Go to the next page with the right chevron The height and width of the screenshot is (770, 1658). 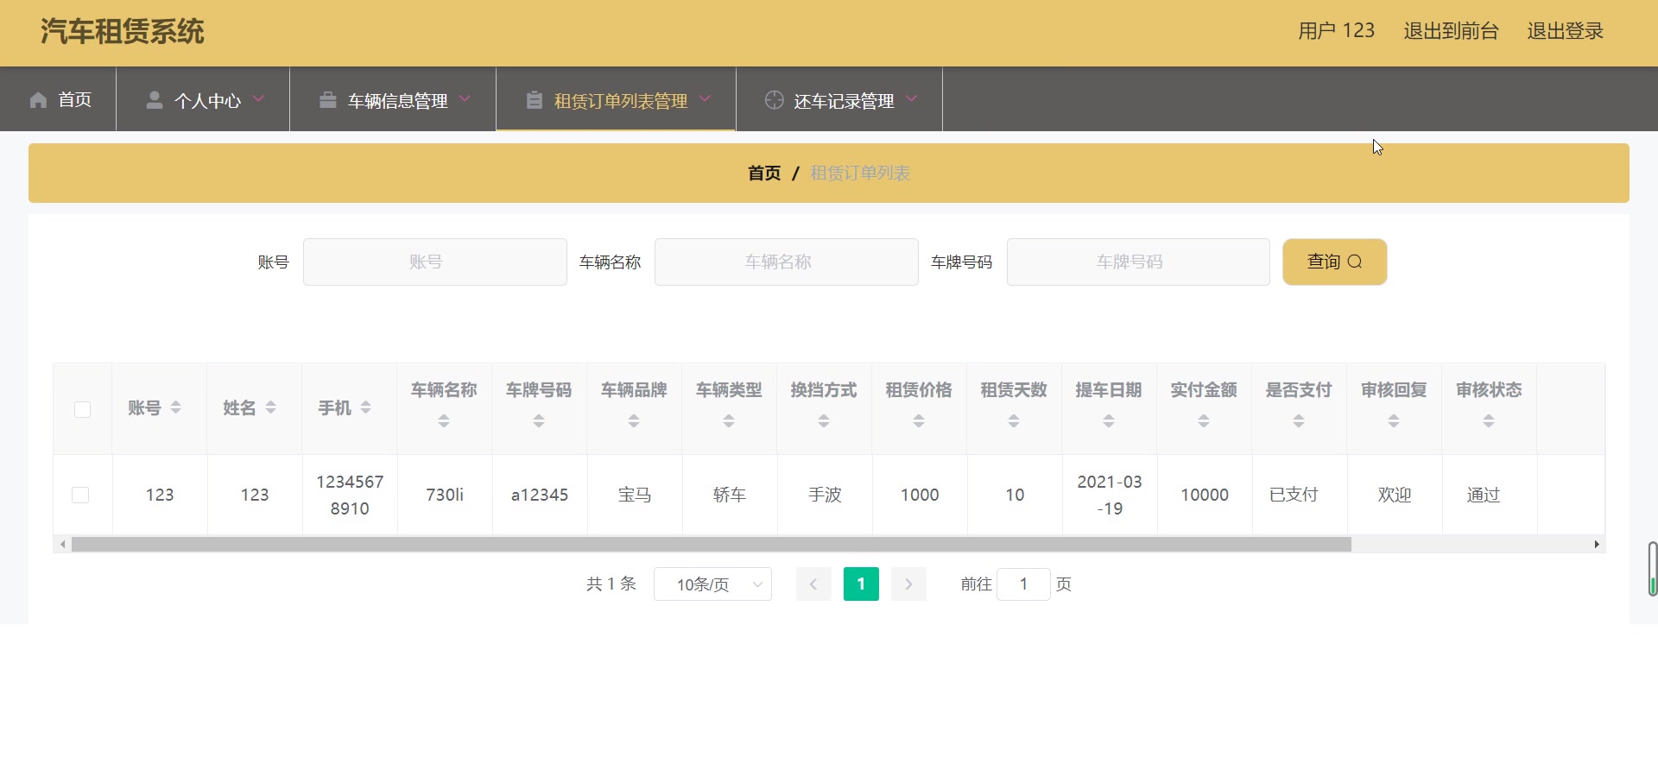tap(908, 584)
